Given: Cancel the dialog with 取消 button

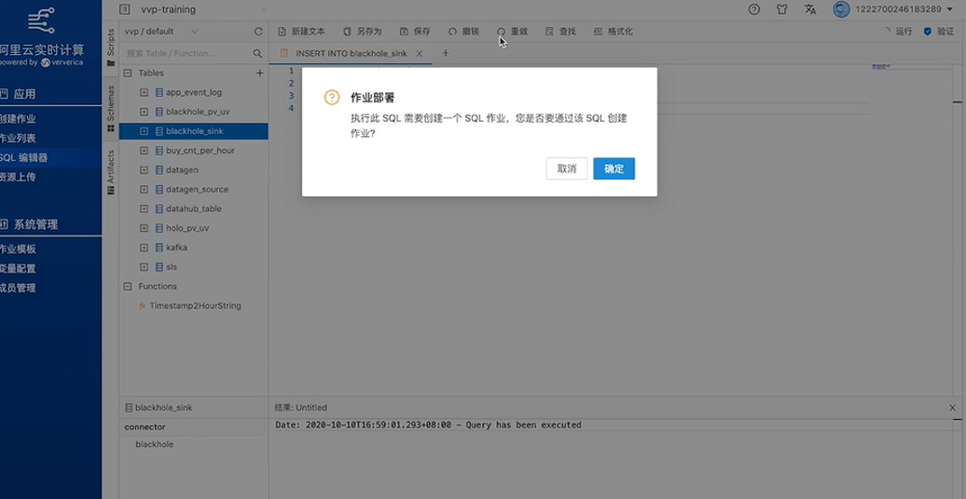Looking at the screenshot, I should tap(567, 169).
